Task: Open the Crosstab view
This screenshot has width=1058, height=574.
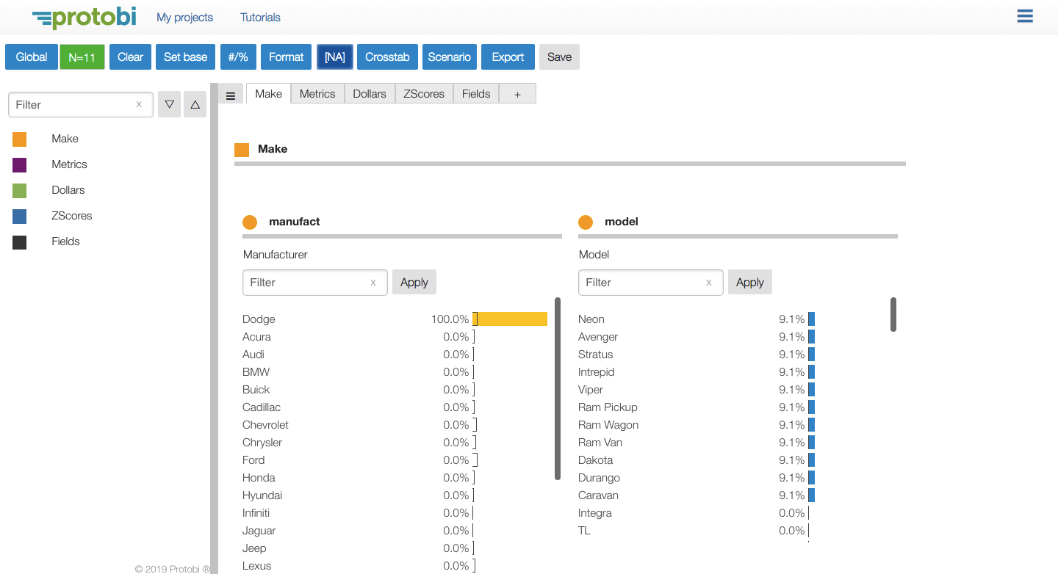Action: coord(387,57)
